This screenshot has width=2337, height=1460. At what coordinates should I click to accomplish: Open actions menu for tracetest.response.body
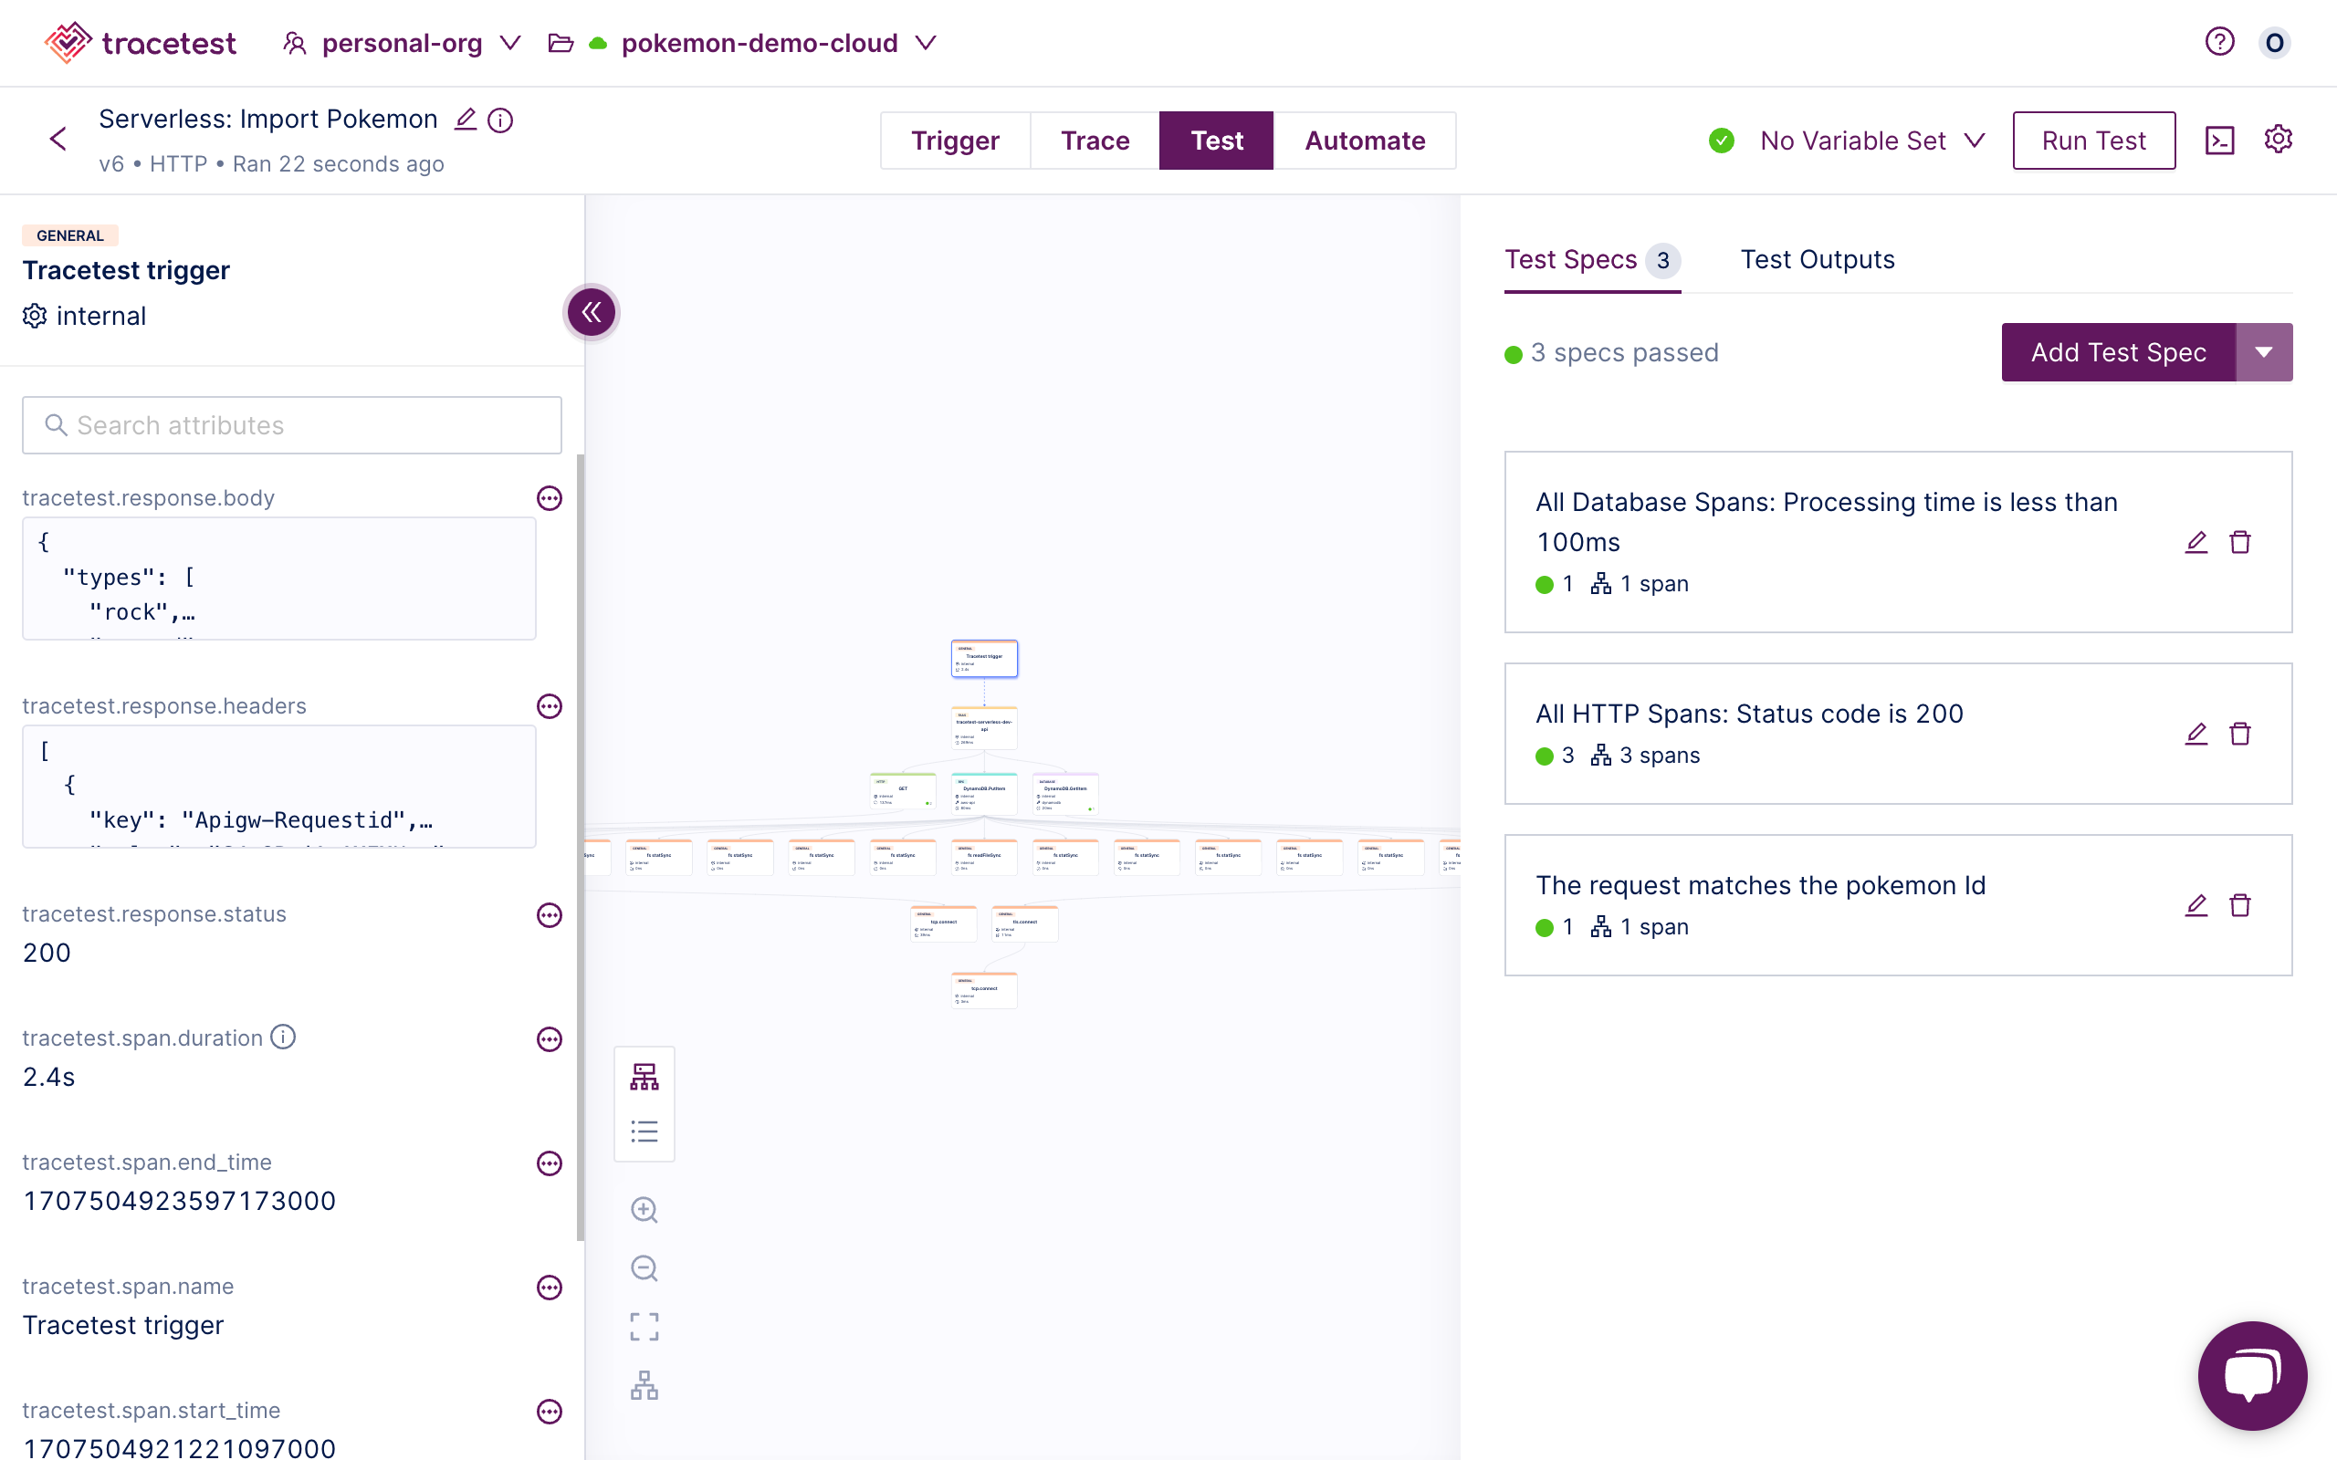pyautogui.click(x=550, y=498)
